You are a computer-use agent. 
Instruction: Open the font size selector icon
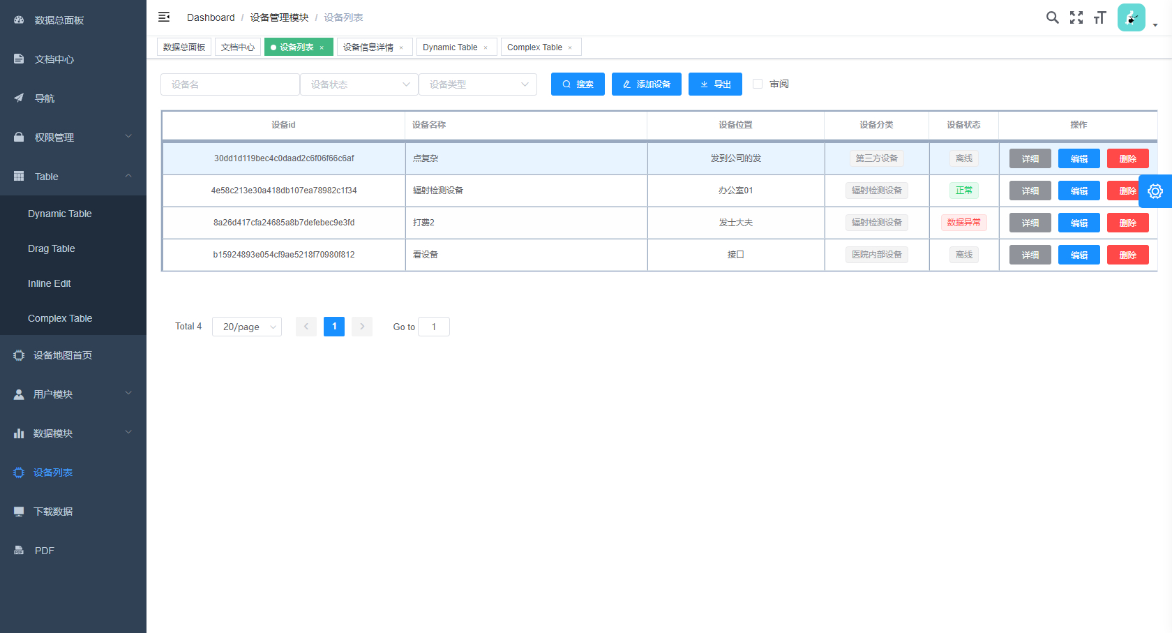[x=1100, y=17]
